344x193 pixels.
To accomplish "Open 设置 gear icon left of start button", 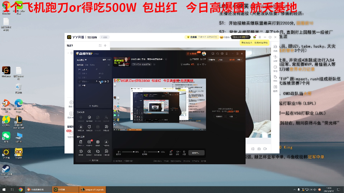I will [184, 153].
